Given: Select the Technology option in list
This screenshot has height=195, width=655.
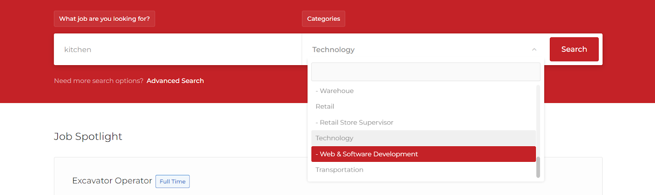Looking at the screenshot, I should [423, 138].
